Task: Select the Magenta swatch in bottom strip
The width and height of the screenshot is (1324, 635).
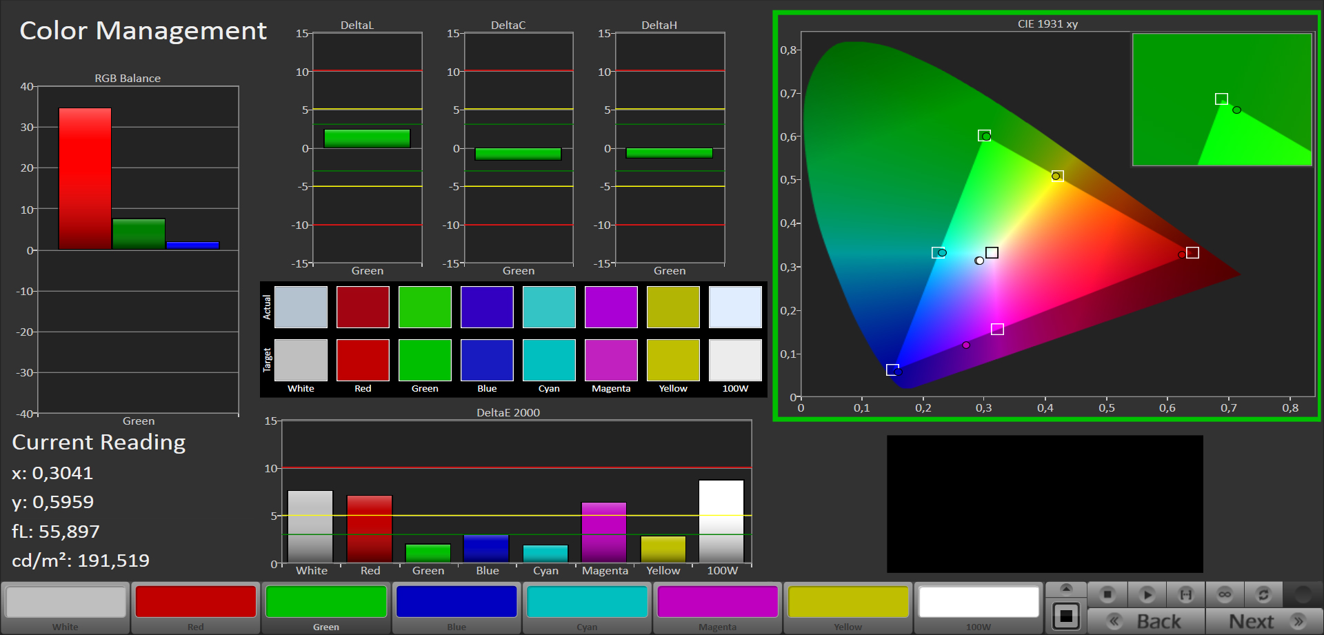Action: click(x=717, y=603)
